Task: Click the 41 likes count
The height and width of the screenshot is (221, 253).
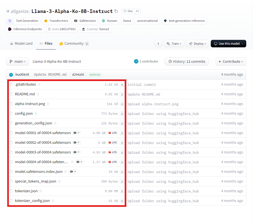Action: [x=137, y=11]
